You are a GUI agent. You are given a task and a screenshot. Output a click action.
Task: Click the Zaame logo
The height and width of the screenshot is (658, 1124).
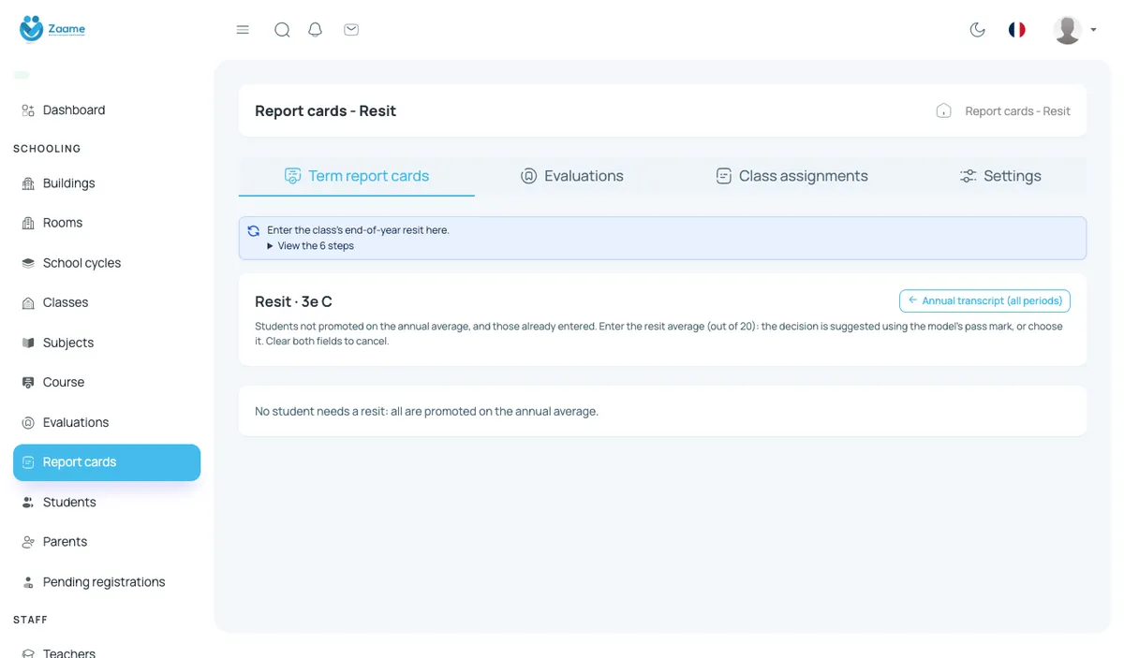click(52, 29)
